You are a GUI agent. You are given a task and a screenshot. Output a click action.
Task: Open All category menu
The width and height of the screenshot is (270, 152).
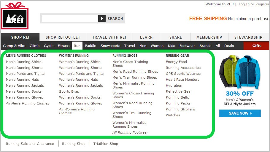point(218,46)
